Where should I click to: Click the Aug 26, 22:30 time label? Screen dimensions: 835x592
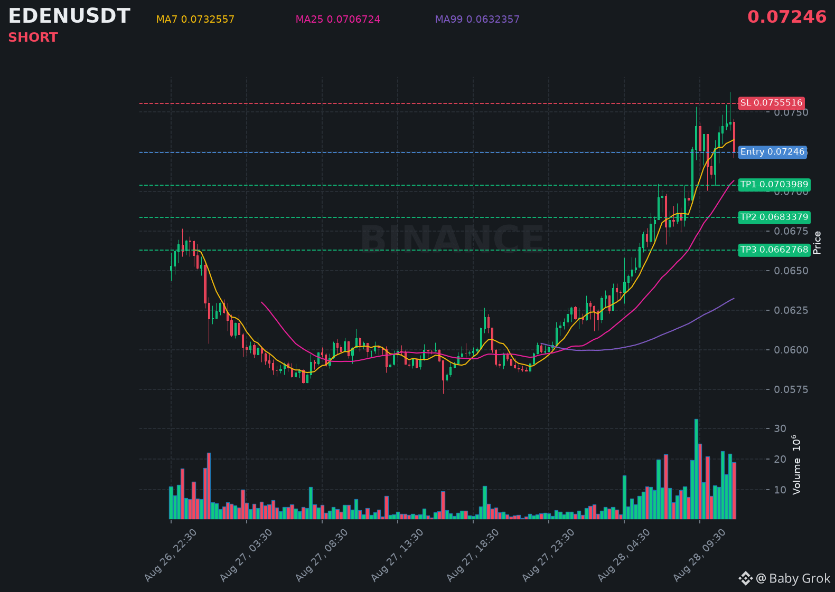(x=171, y=555)
